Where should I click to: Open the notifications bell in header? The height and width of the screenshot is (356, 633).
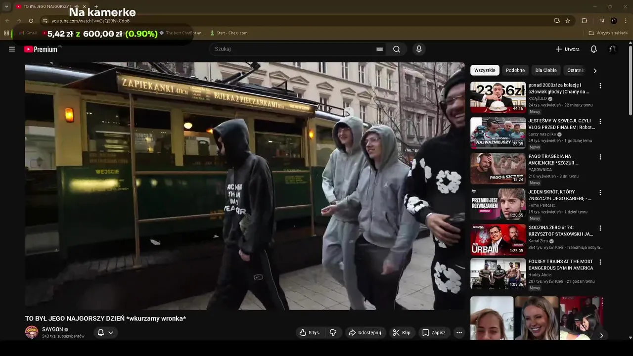tap(594, 49)
